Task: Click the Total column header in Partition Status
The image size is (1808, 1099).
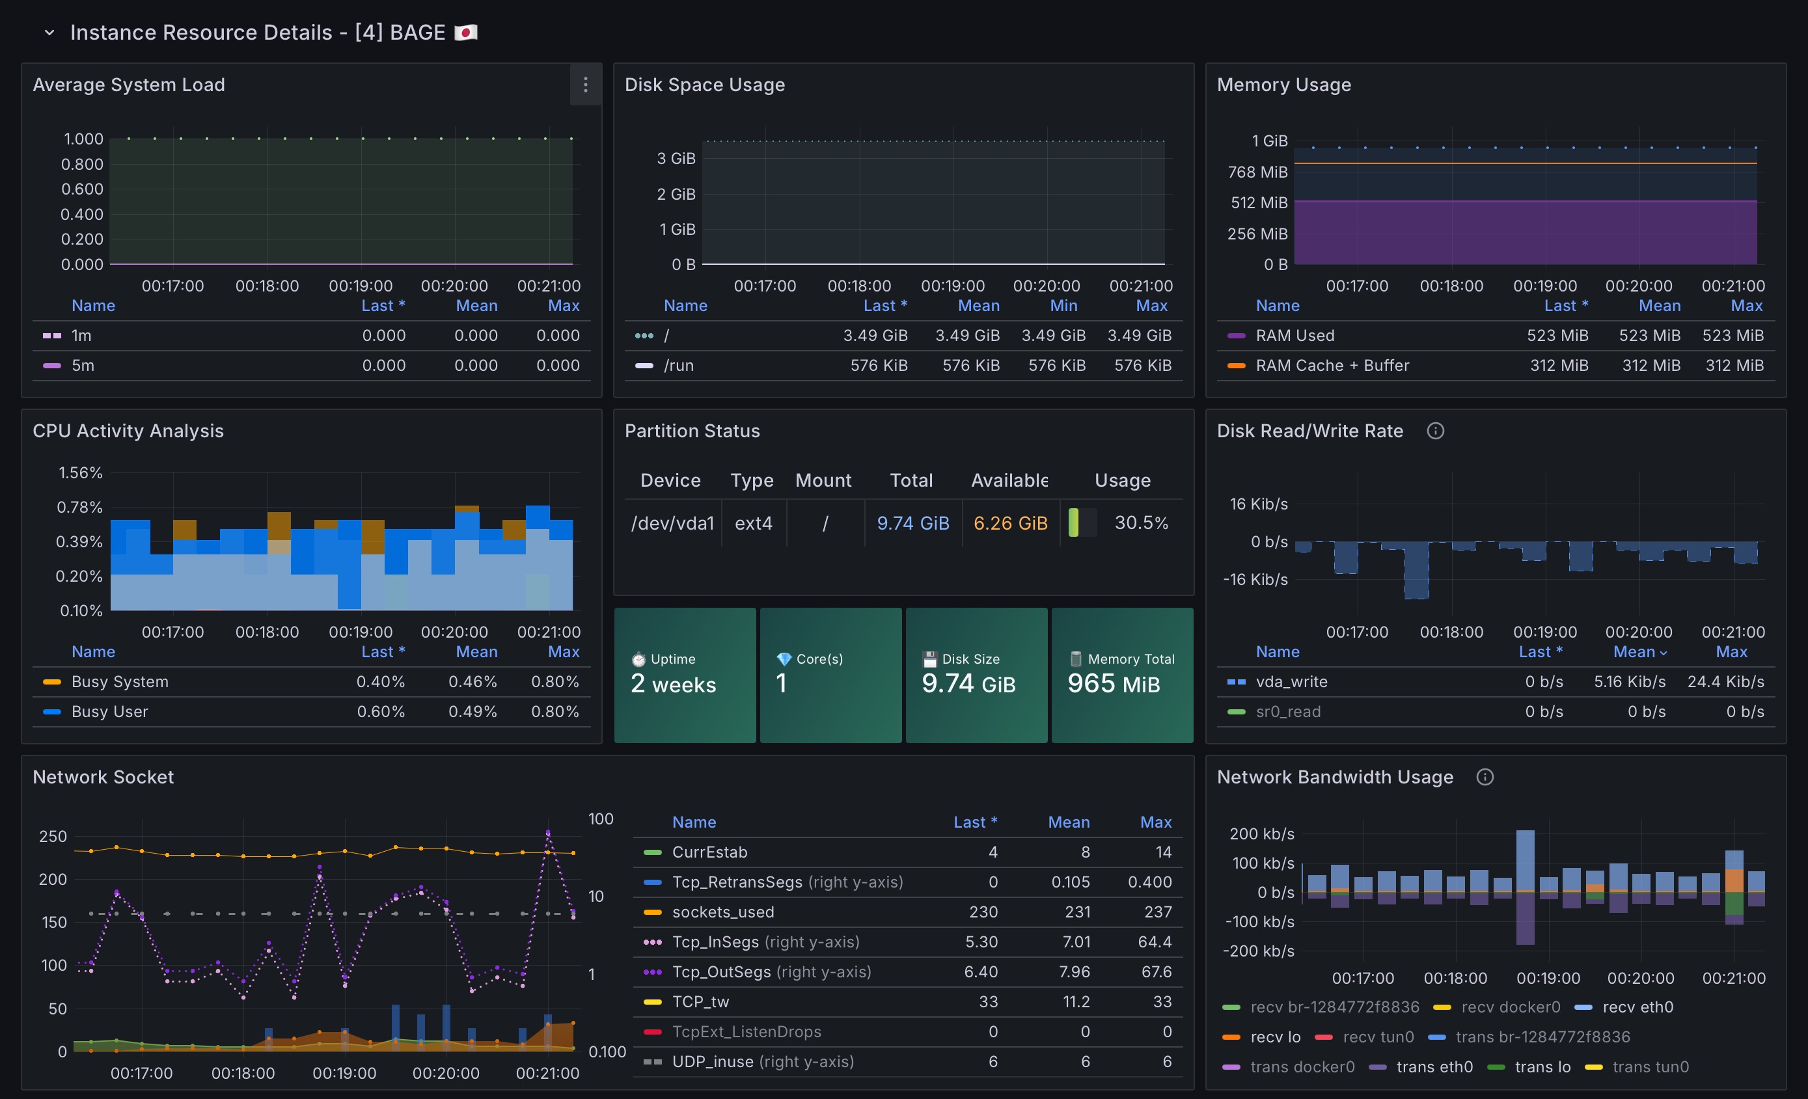Action: (911, 480)
